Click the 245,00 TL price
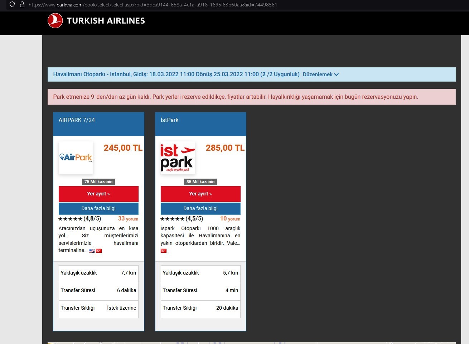The image size is (469, 344). pos(123,148)
